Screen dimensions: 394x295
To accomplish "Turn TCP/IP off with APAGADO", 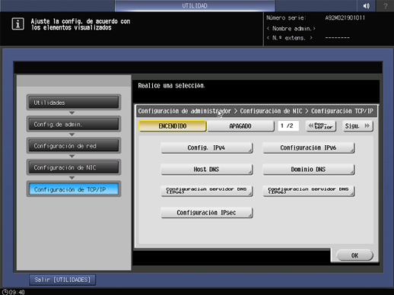I will click(240, 126).
